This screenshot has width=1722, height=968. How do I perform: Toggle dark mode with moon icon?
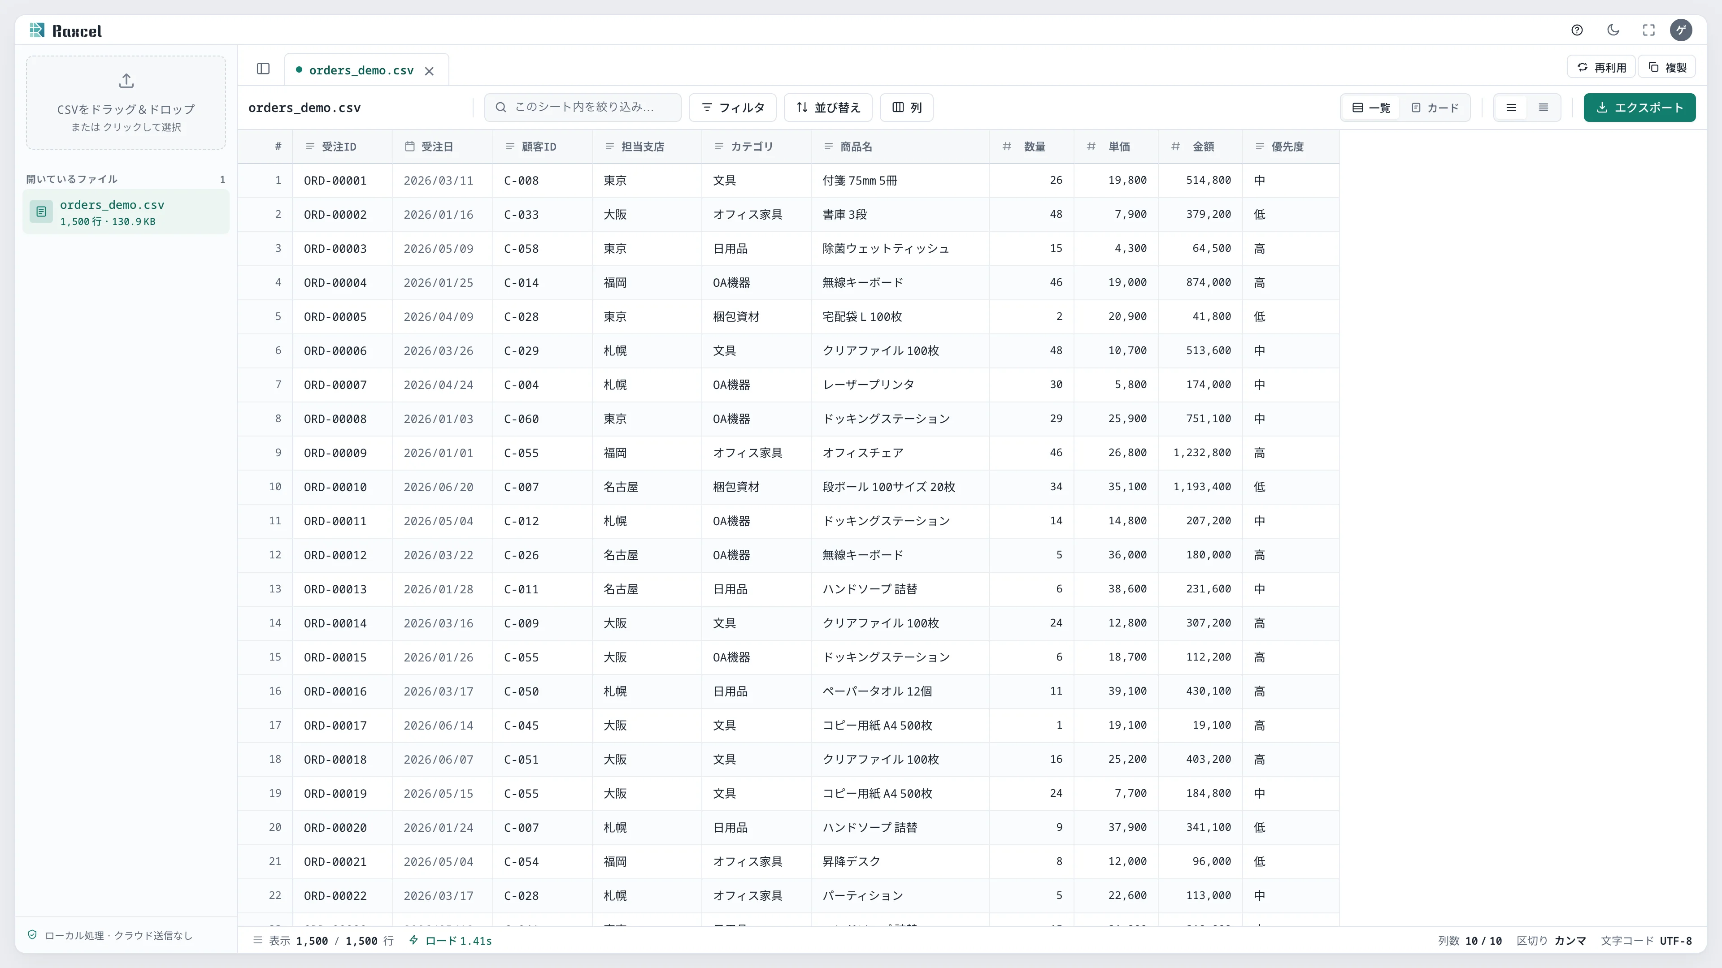(1613, 30)
